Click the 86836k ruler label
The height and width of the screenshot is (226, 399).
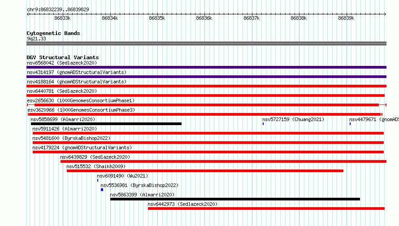coord(204,18)
